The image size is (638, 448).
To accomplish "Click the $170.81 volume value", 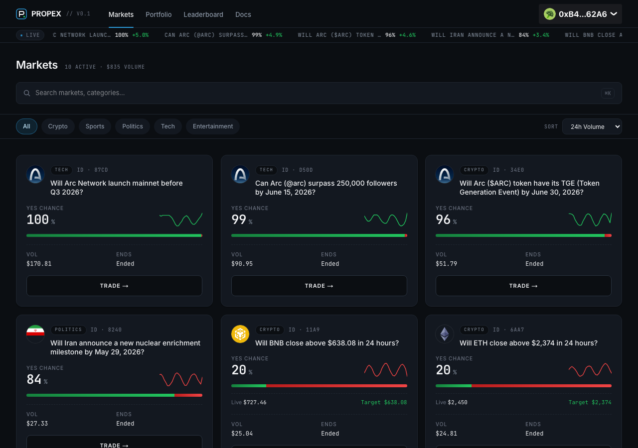I will (x=39, y=264).
